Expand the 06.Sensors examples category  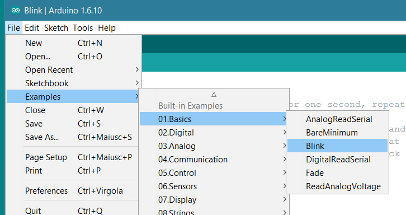pyautogui.click(x=214, y=186)
